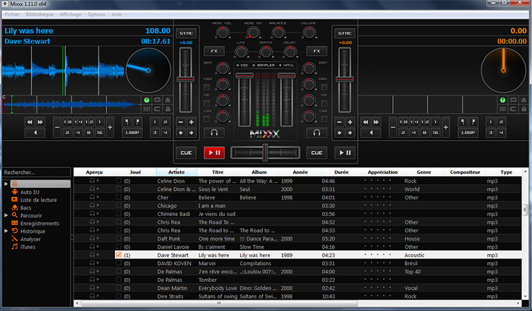Set loop-in marker on right deck
Viewport: 532px width, 311px height.
click(462, 122)
